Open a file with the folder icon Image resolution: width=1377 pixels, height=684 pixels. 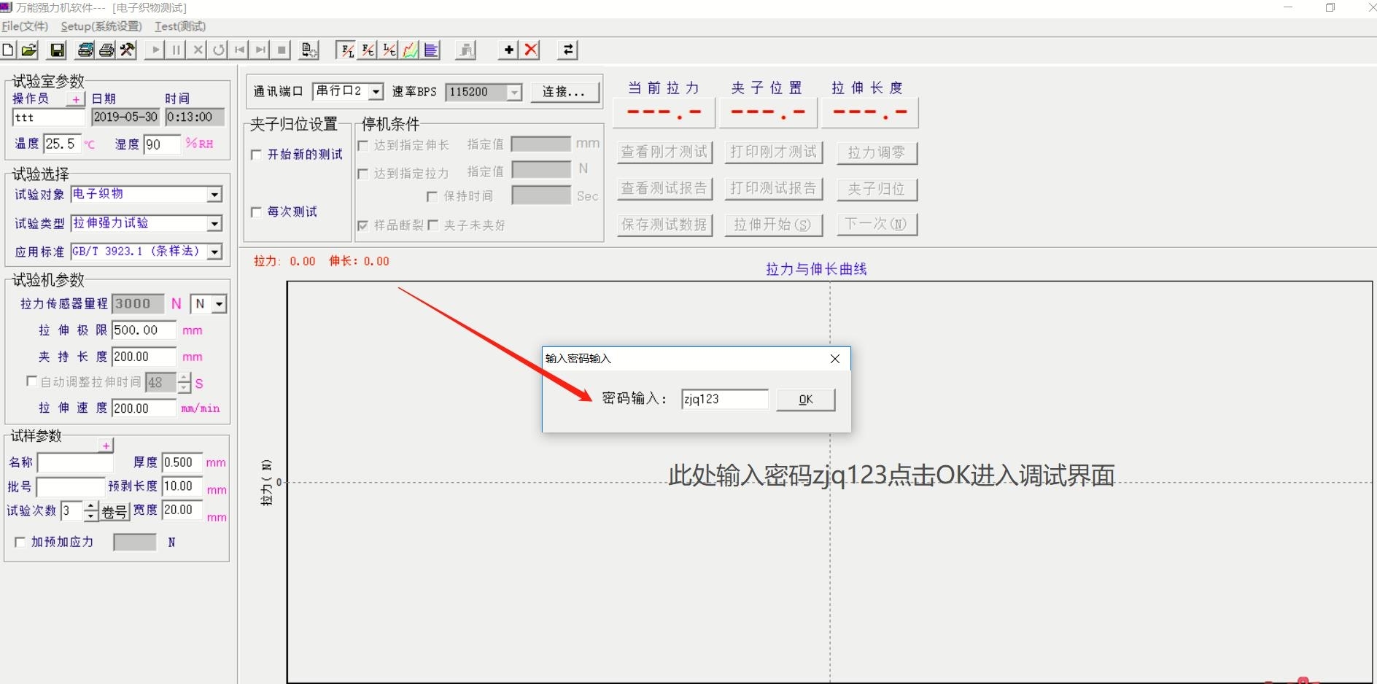[29, 50]
